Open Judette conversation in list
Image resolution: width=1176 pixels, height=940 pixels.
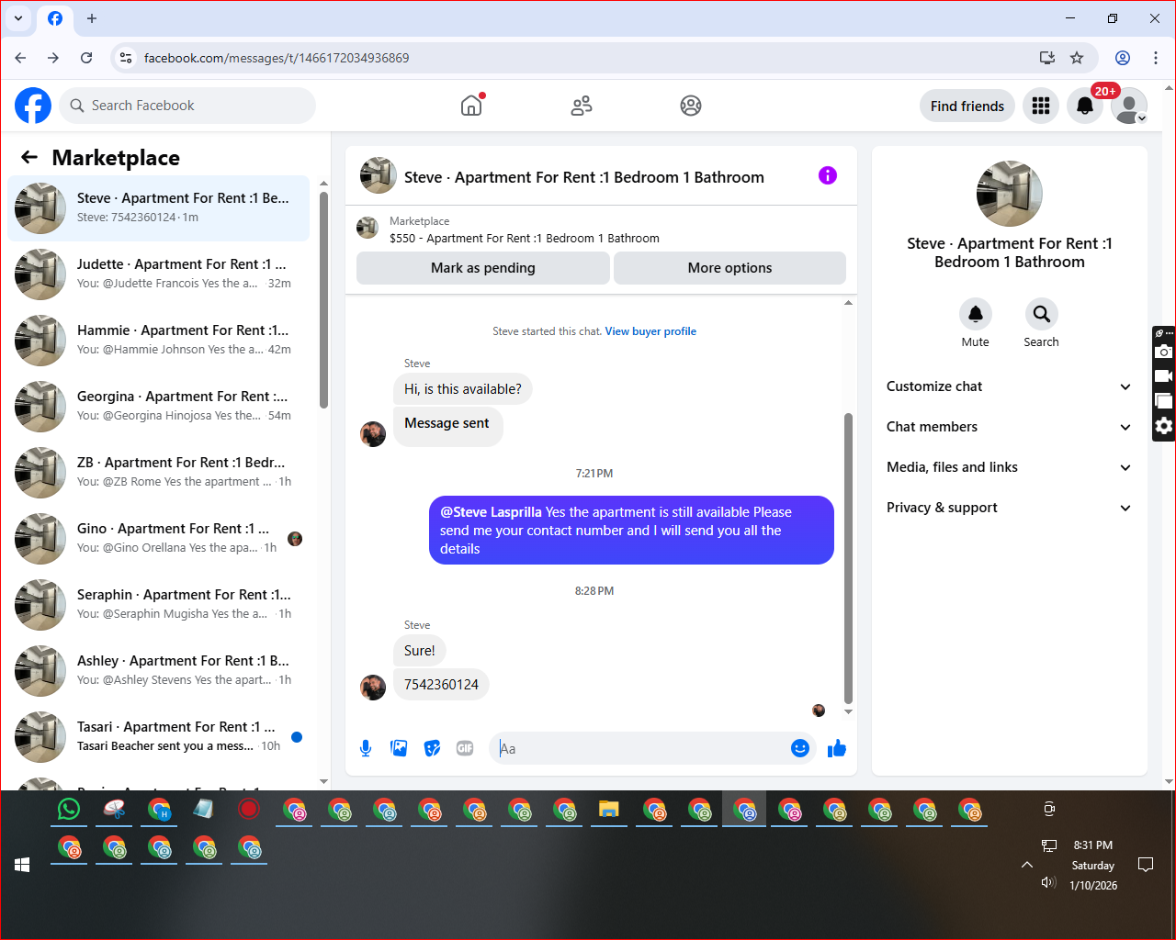[158, 274]
